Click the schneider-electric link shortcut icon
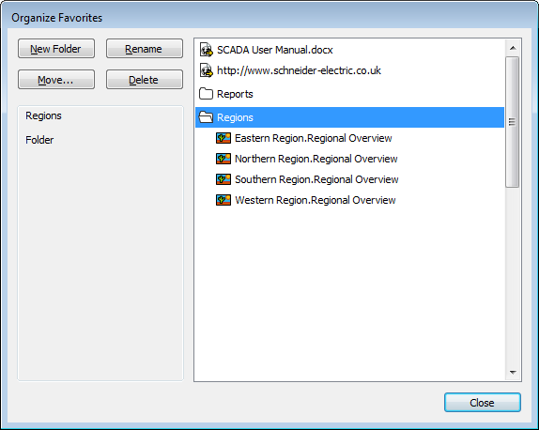Viewport: 539px width, 430px height. coord(207,70)
